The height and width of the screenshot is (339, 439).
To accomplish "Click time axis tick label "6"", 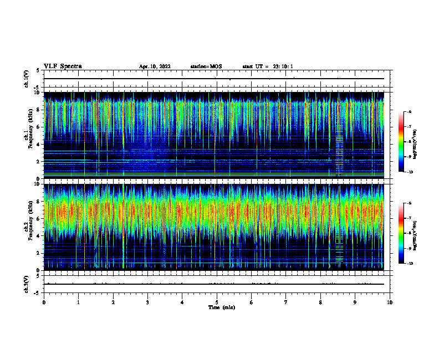I will 252,302.
